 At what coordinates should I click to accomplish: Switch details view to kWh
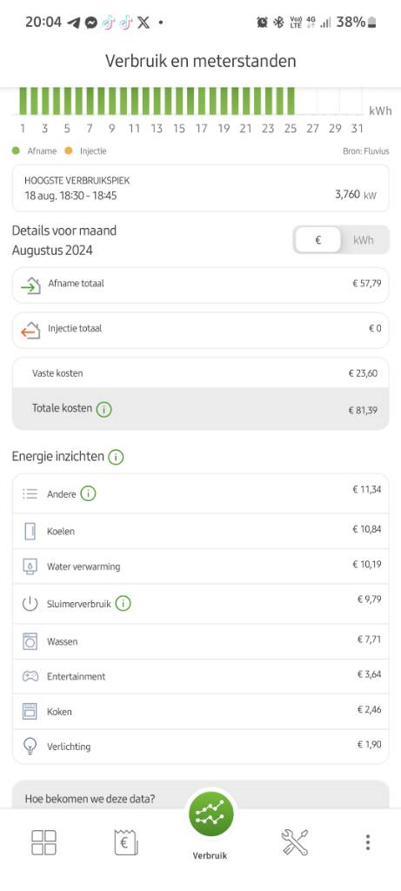coord(364,240)
